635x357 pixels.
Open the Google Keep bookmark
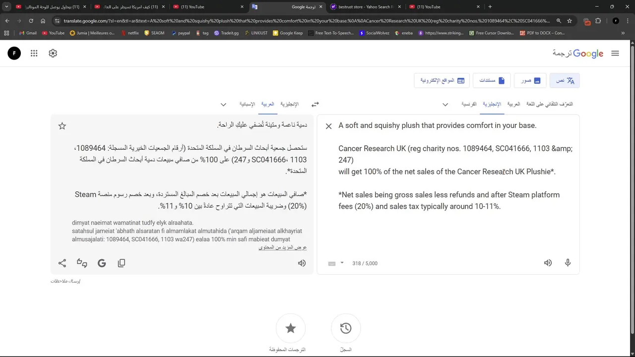coord(288,33)
